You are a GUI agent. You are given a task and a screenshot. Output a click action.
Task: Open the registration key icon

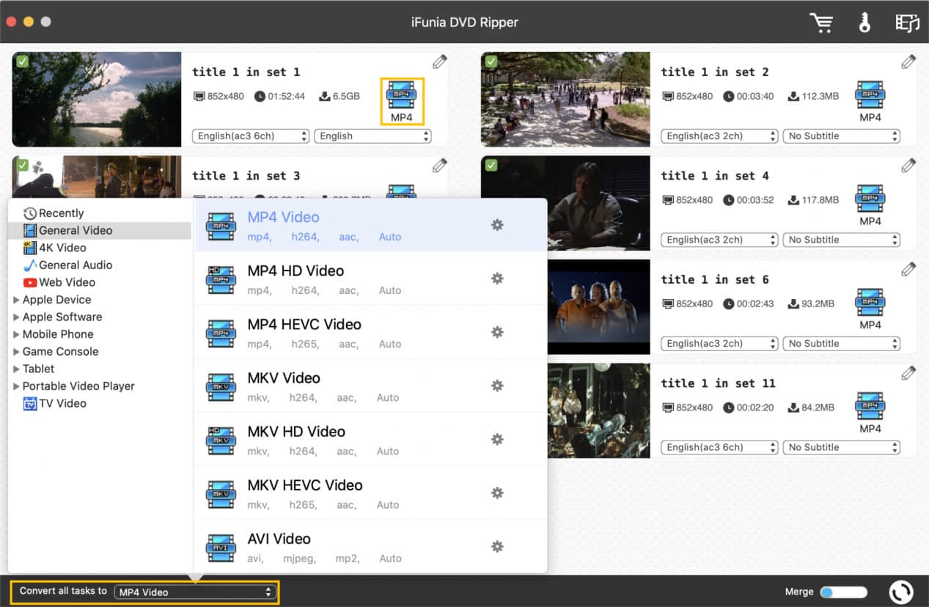pos(864,23)
